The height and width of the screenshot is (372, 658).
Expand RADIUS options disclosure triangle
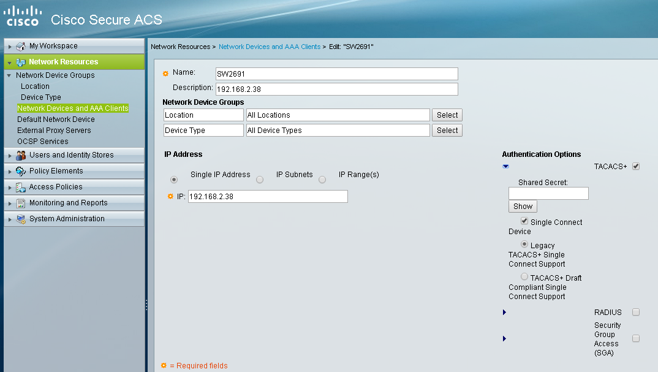tap(504, 313)
